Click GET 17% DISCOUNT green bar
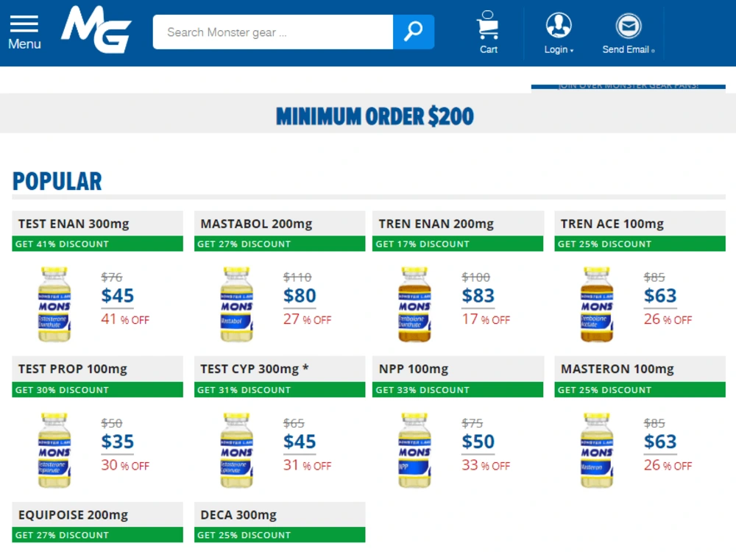The width and height of the screenshot is (736, 552). coord(458,244)
